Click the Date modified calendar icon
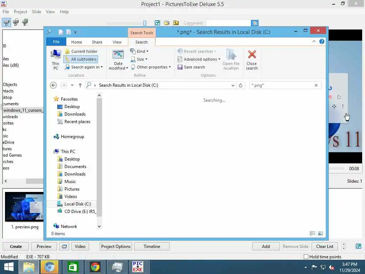 [118, 55]
